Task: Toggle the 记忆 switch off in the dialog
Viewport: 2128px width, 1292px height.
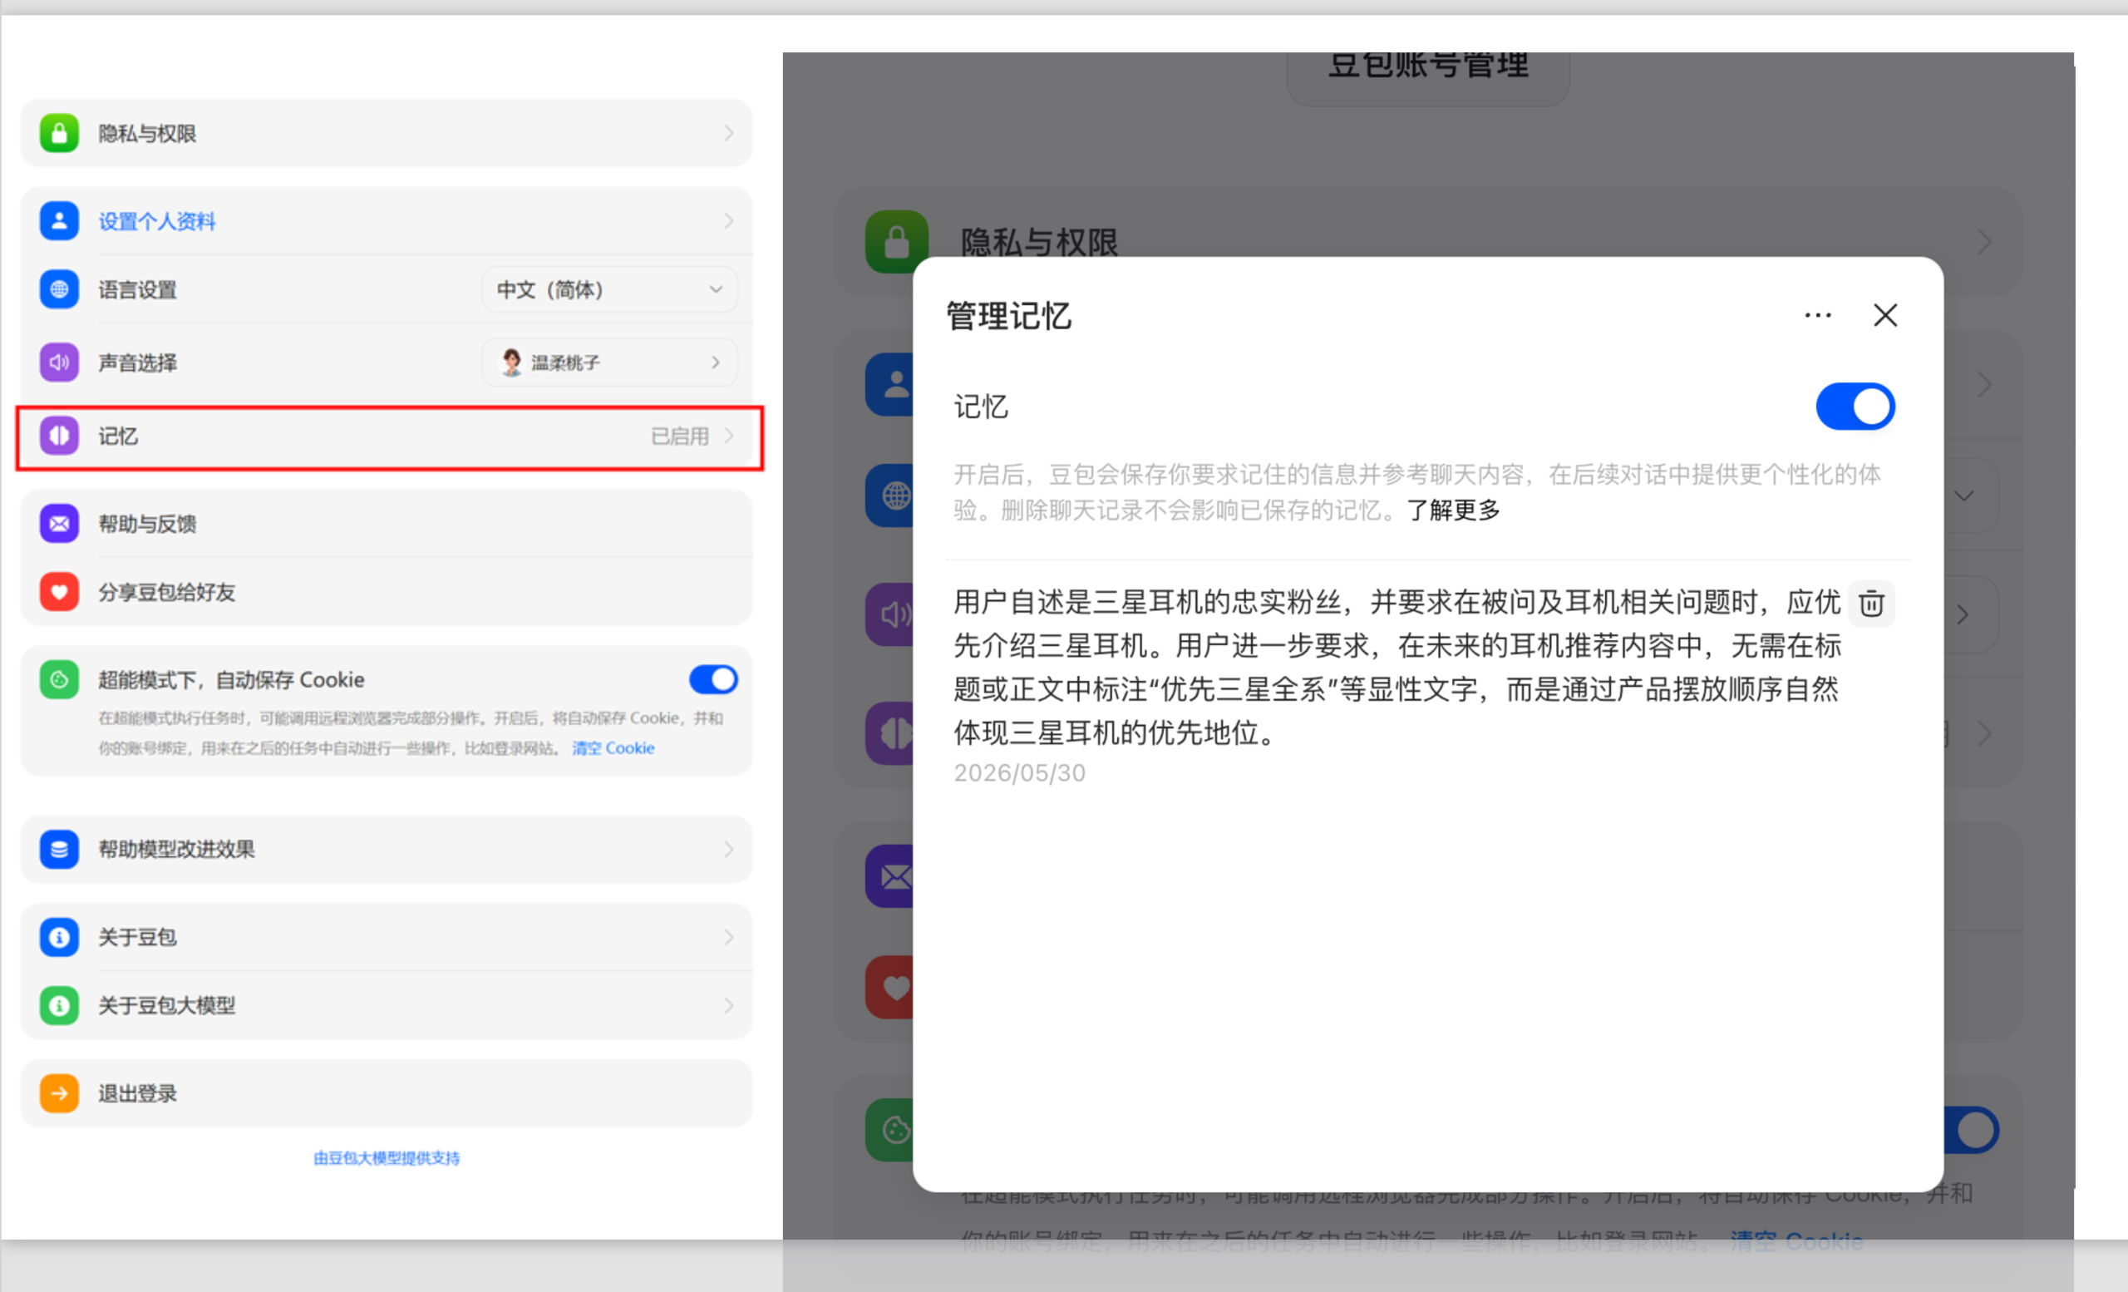Action: click(x=1855, y=407)
